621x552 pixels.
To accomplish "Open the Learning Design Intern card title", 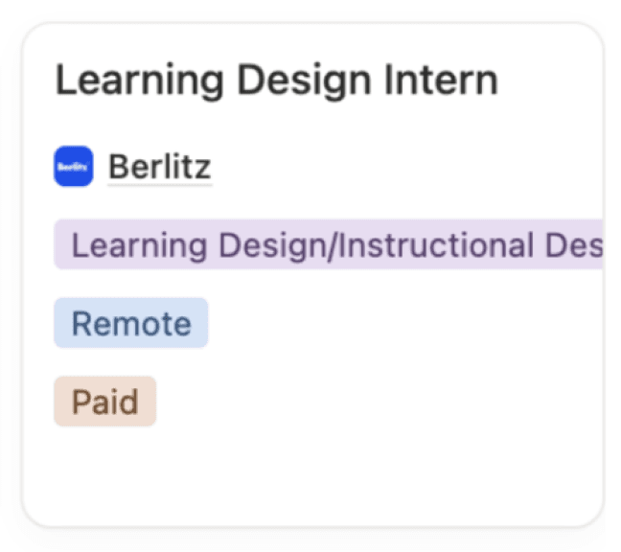I will tap(276, 80).
